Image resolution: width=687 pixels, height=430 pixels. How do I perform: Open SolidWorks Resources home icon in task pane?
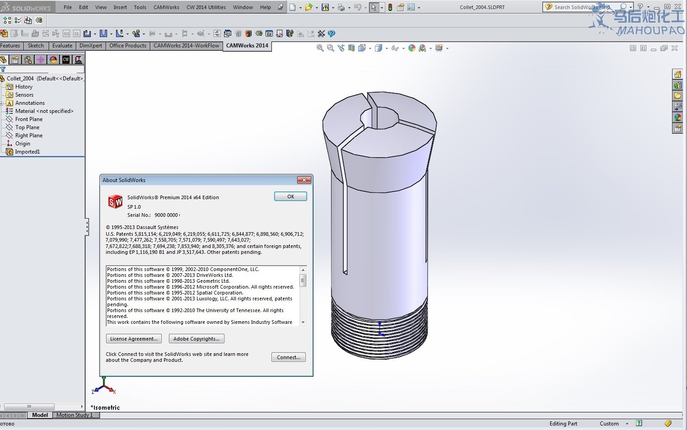pyautogui.click(x=678, y=75)
